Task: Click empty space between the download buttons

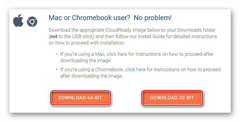Action: [126, 98]
